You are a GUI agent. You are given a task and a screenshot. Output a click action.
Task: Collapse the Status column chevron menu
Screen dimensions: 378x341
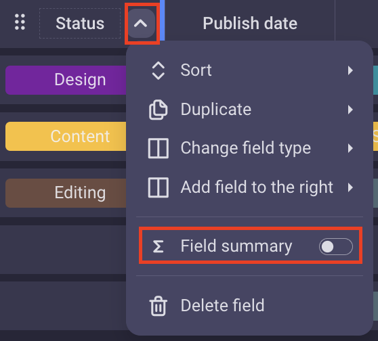point(141,24)
